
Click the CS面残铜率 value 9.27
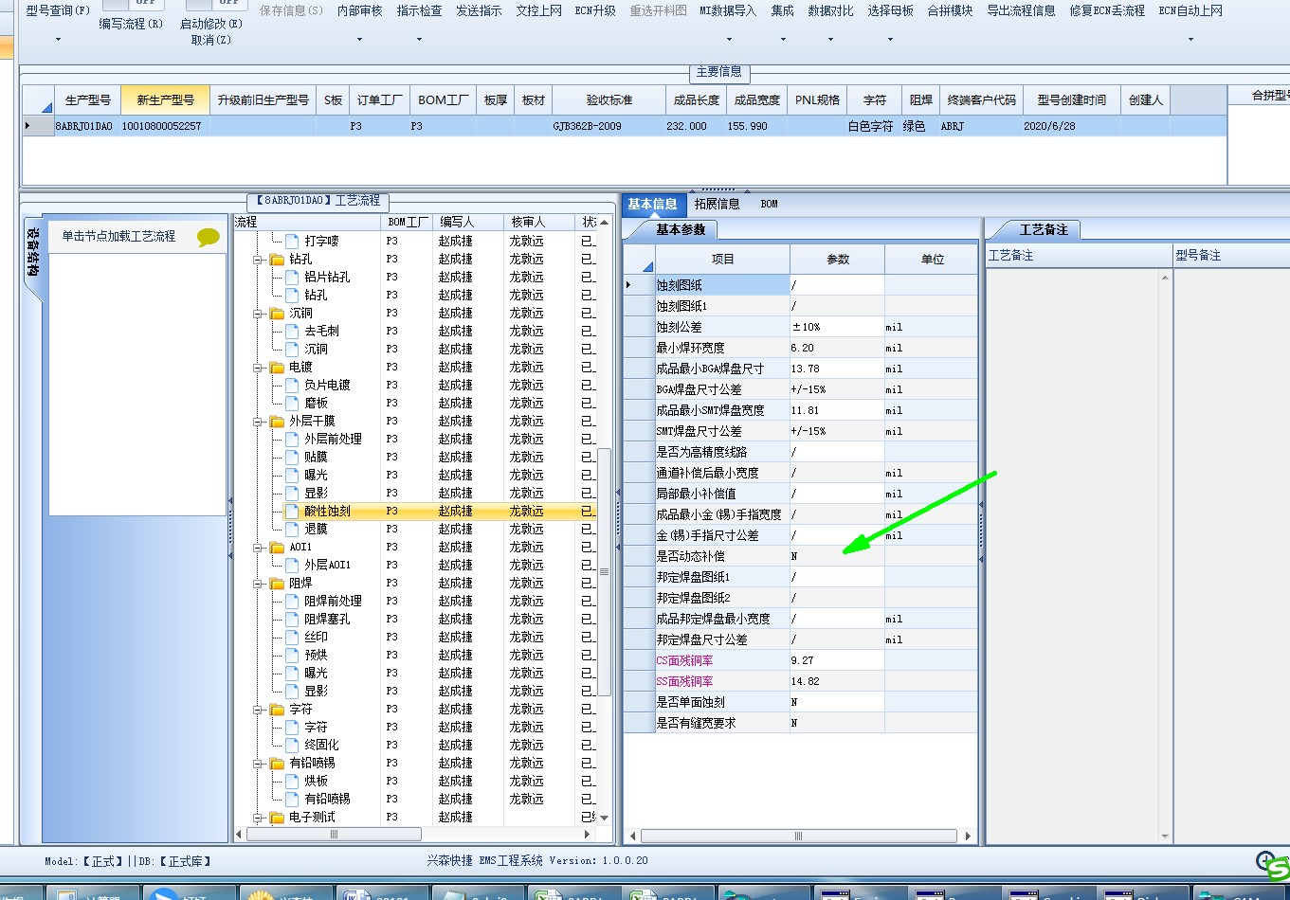click(x=837, y=660)
